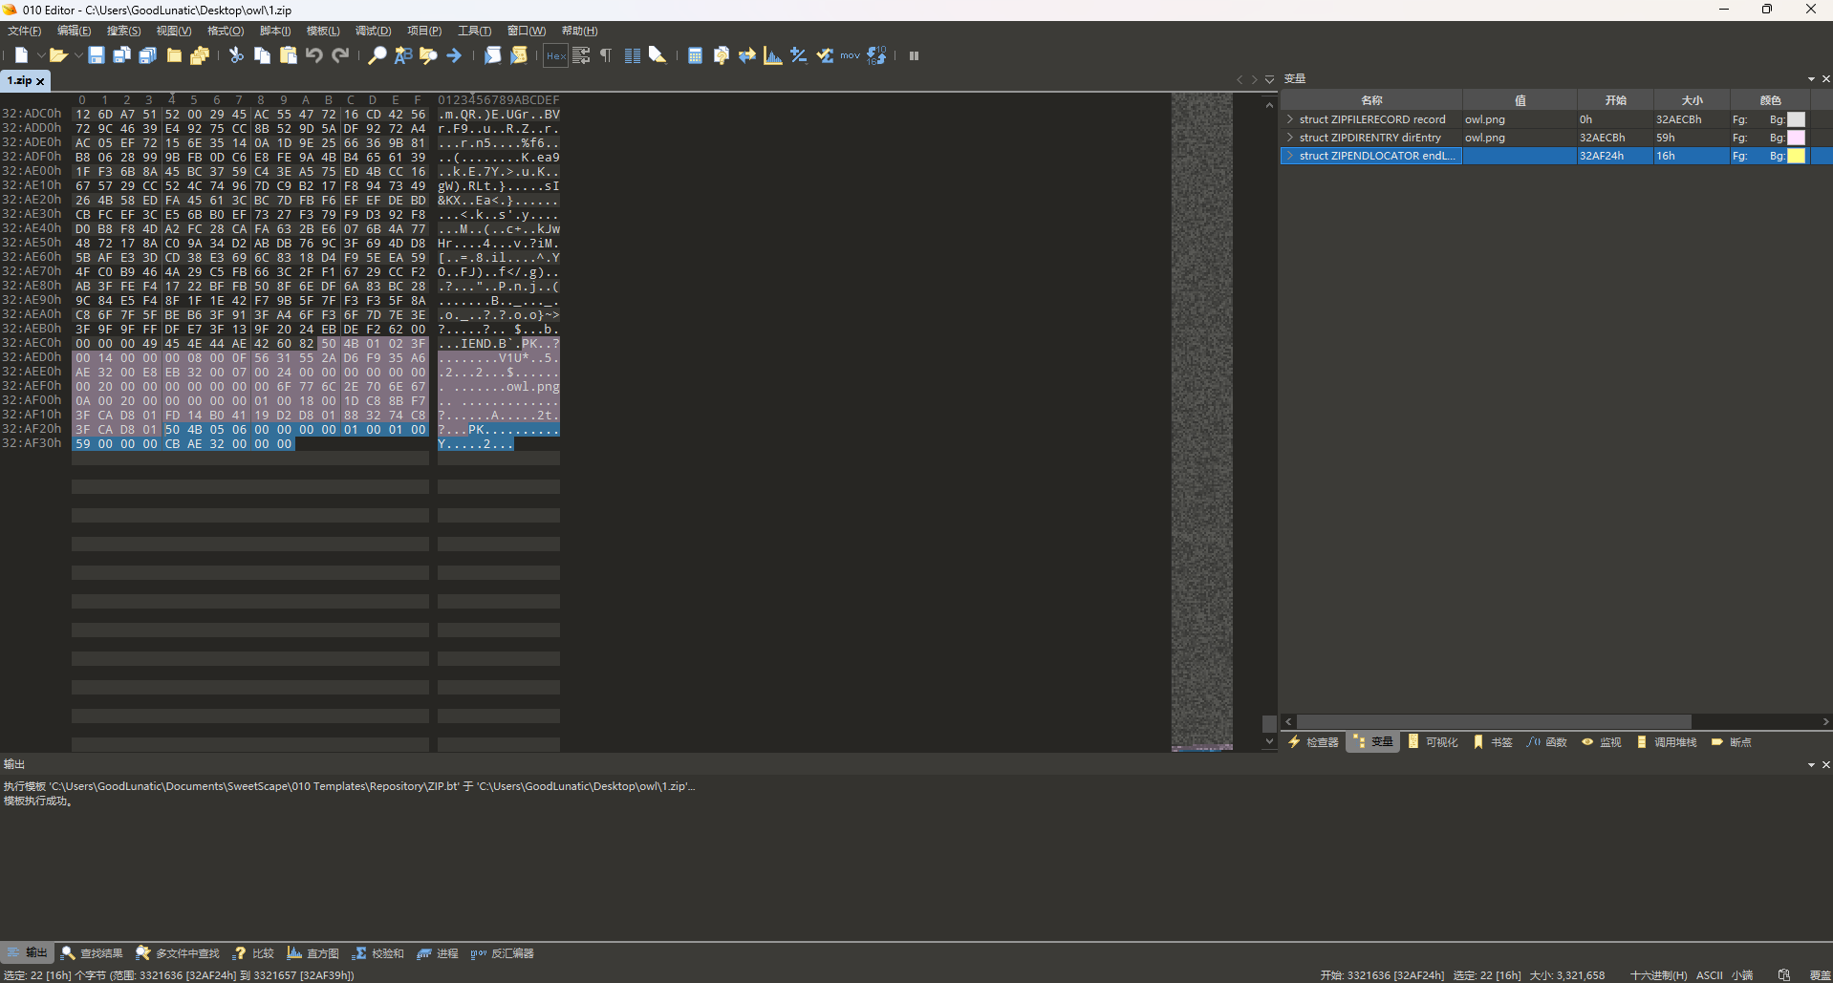
Task: Click the Save As toolbar icon
Action: (121, 55)
